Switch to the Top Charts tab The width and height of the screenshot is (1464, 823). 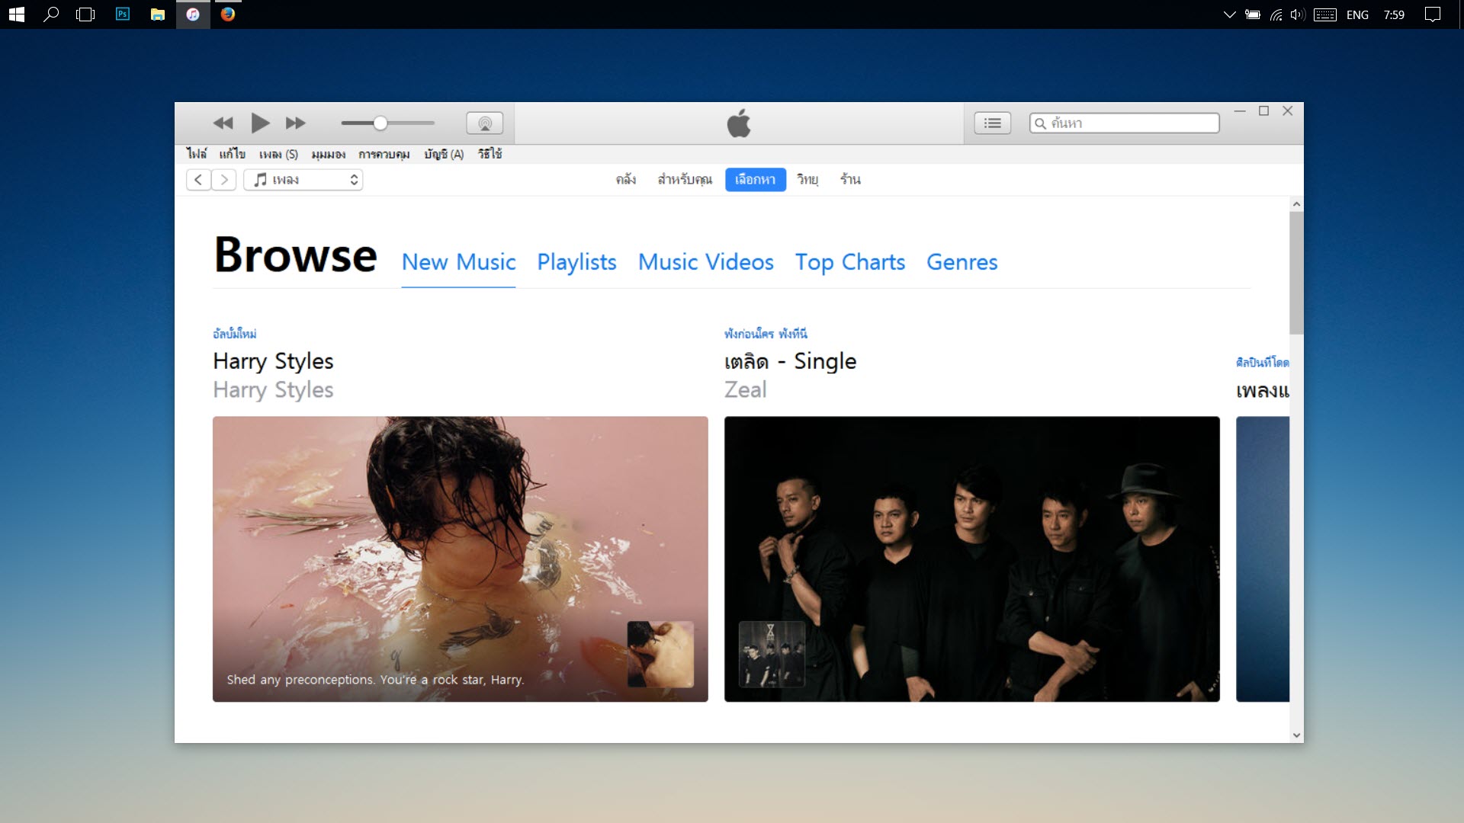coord(849,262)
